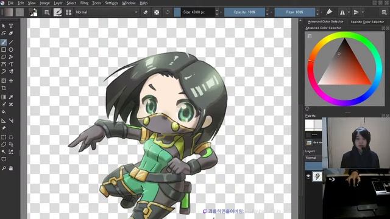Select the Polygonal Selection tool
The width and height of the screenshot is (390, 219).
[4, 145]
